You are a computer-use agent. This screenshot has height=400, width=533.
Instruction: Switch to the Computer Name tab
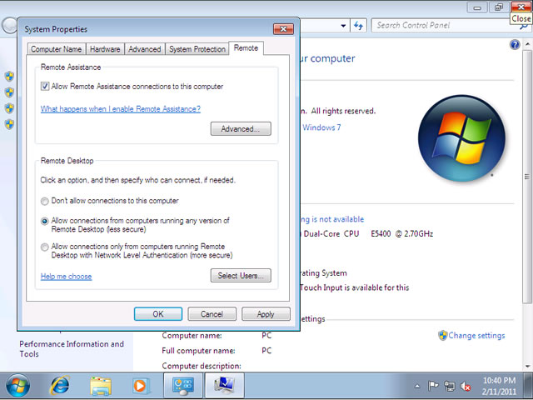coord(57,49)
